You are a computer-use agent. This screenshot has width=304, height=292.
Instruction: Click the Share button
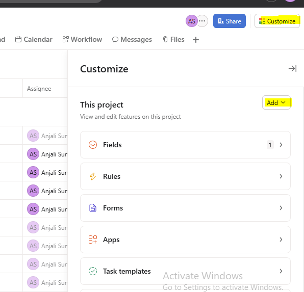point(230,21)
